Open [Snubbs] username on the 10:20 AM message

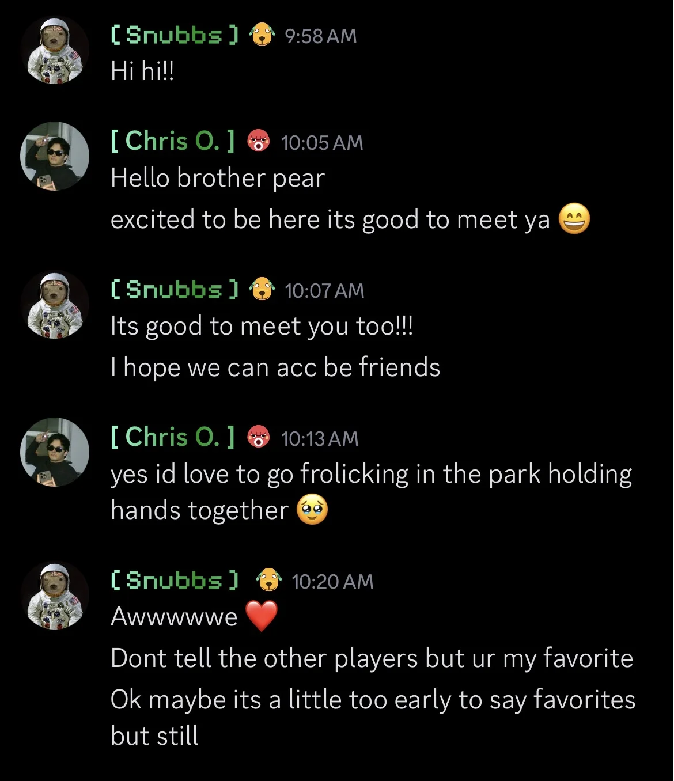coord(175,579)
